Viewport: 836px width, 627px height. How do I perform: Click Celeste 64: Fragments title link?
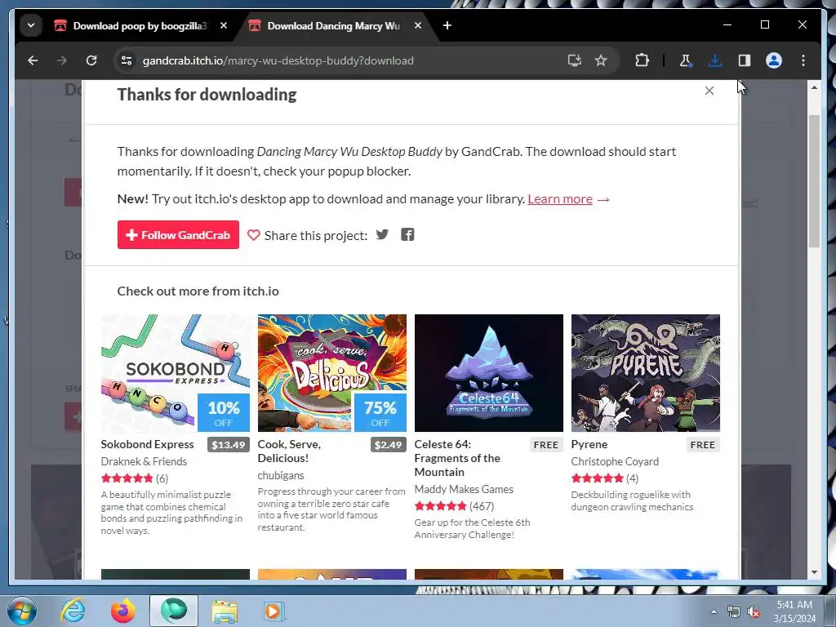coord(457,458)
